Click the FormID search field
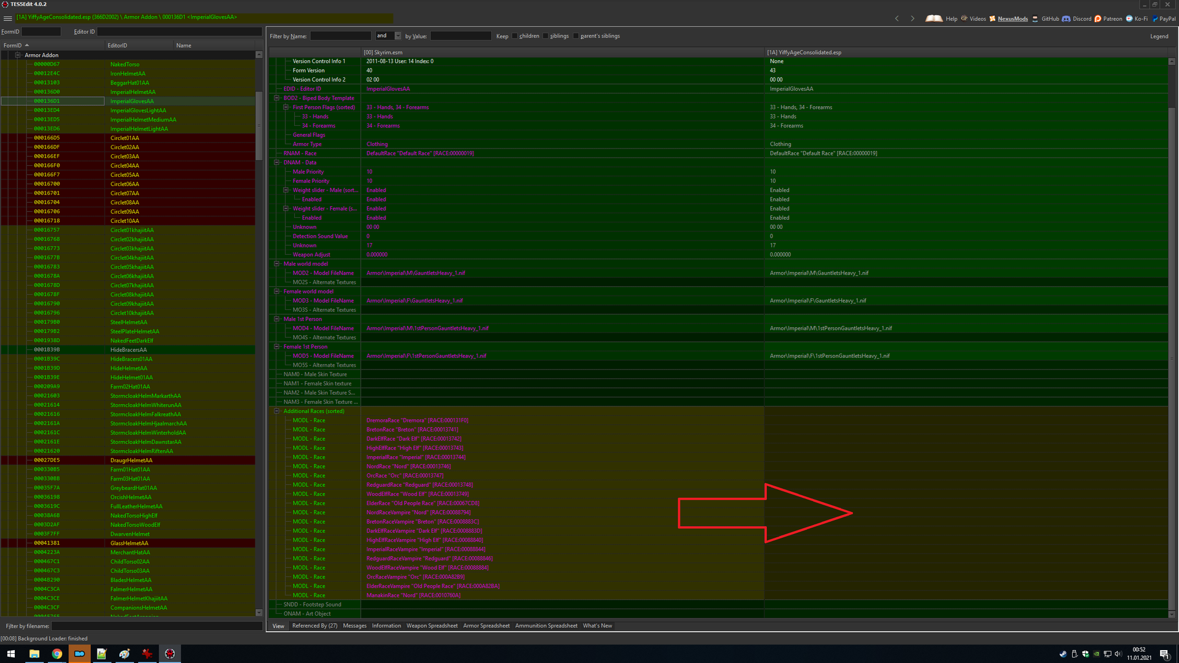 tap(41, 31)
